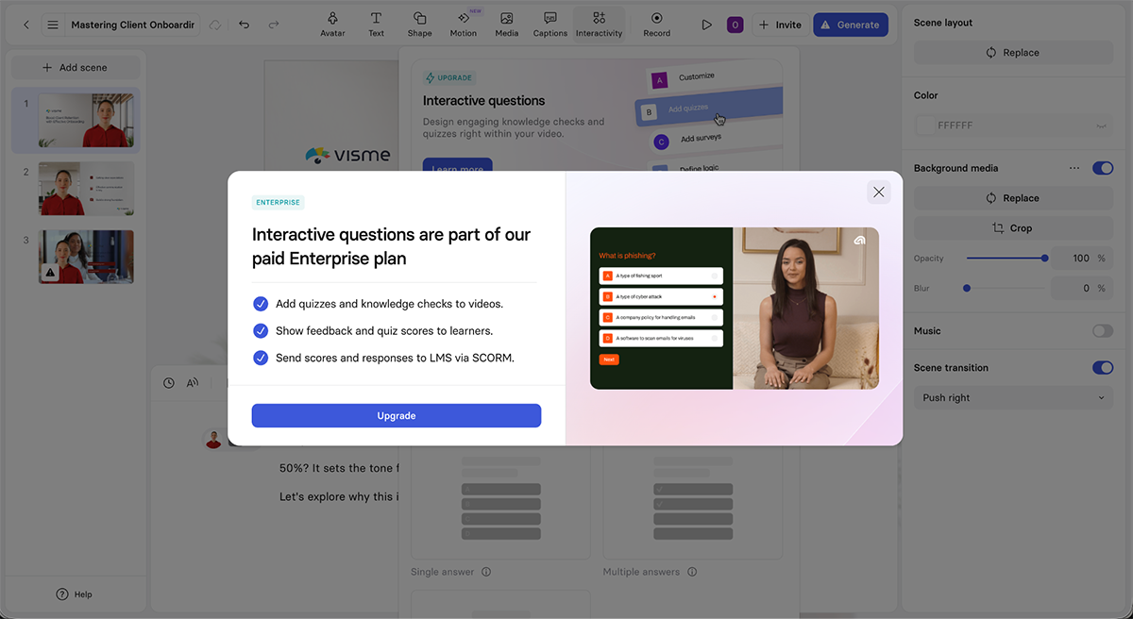Viewport: 1133px width, 619px height.
Task: Click 'Send scores and responses to LMS' text
Action: point(395,359)
